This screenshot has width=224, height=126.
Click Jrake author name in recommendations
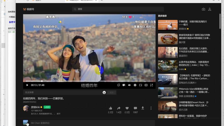point(181,69)
